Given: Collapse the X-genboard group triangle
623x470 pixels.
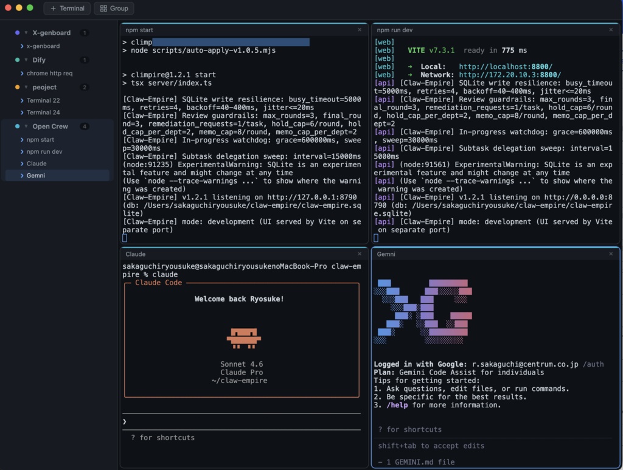Looking at the screenshot, I should [26, 33].
